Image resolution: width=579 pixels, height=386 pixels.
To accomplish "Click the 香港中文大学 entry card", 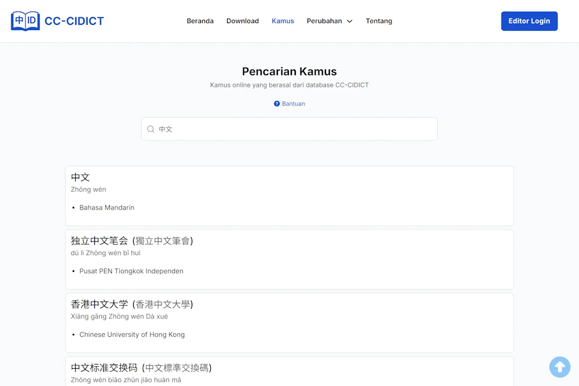I will [289, 322].
